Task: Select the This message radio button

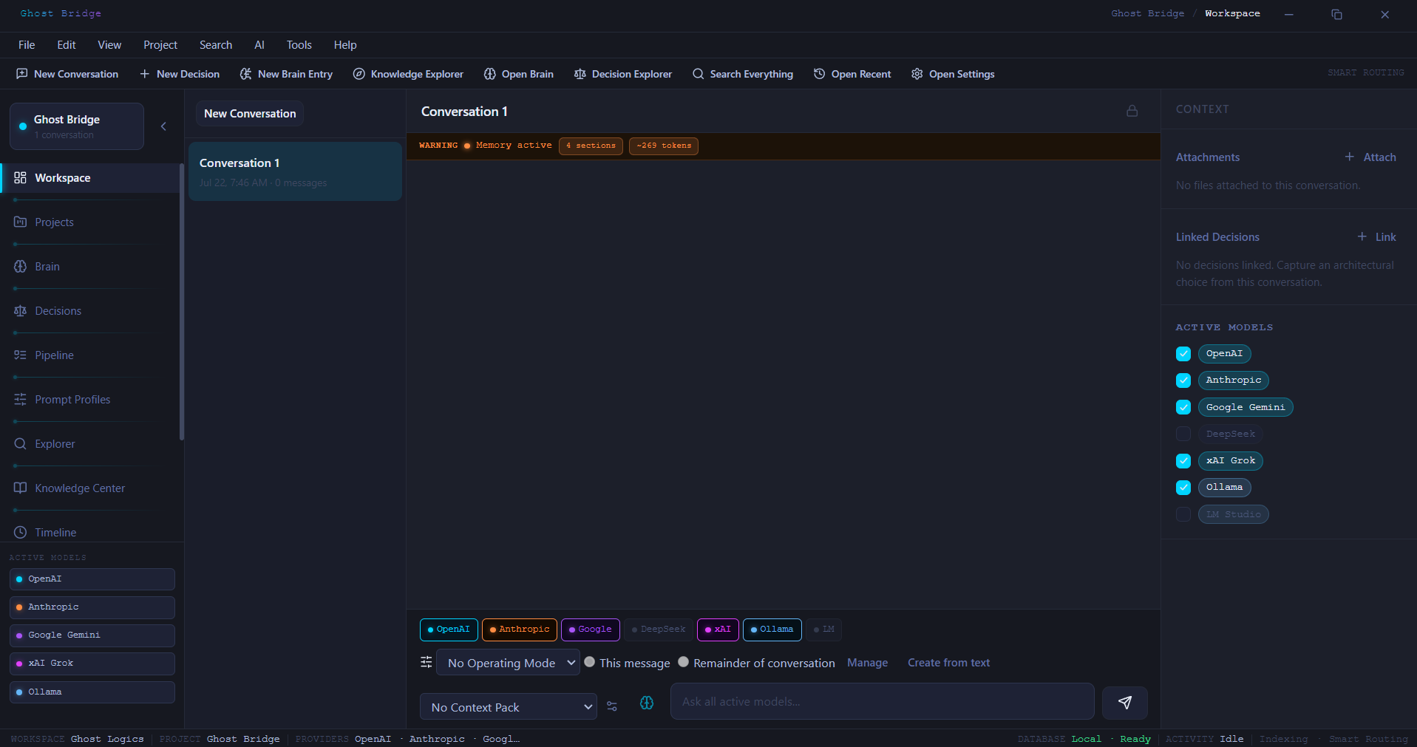Action: point(590,662)
